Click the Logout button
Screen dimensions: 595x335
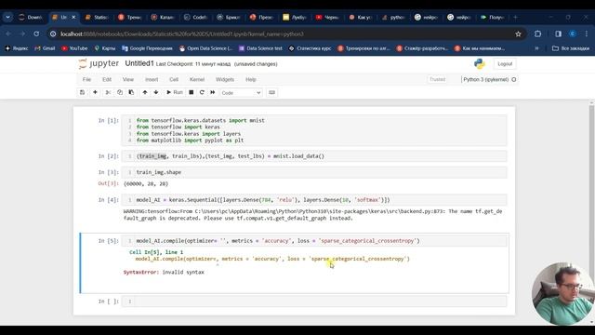pos(505,64)
